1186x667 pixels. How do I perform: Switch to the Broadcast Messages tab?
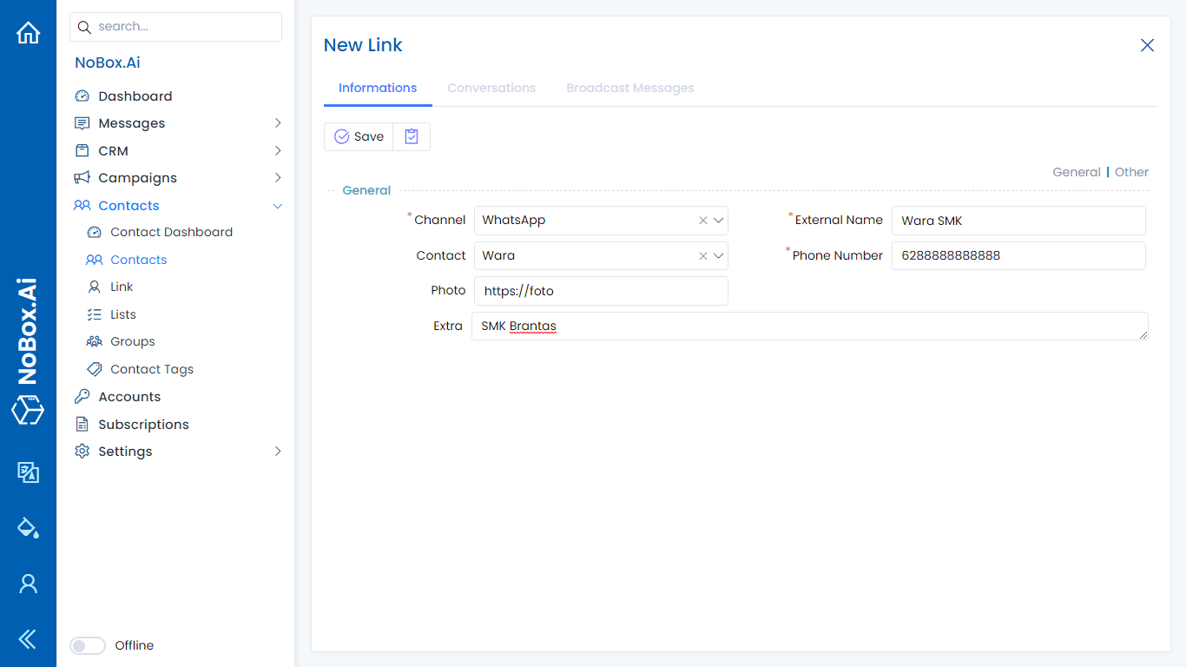(629, 88)
